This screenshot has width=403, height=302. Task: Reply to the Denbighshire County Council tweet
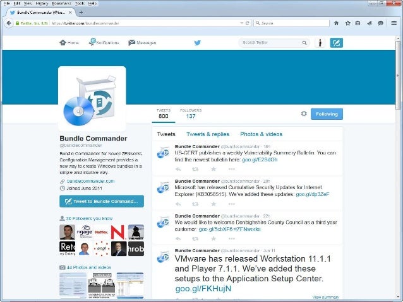tap(178, 238)
